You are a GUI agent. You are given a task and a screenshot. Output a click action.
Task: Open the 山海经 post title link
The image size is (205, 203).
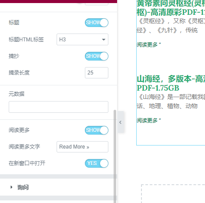click(x=171, y=83)
